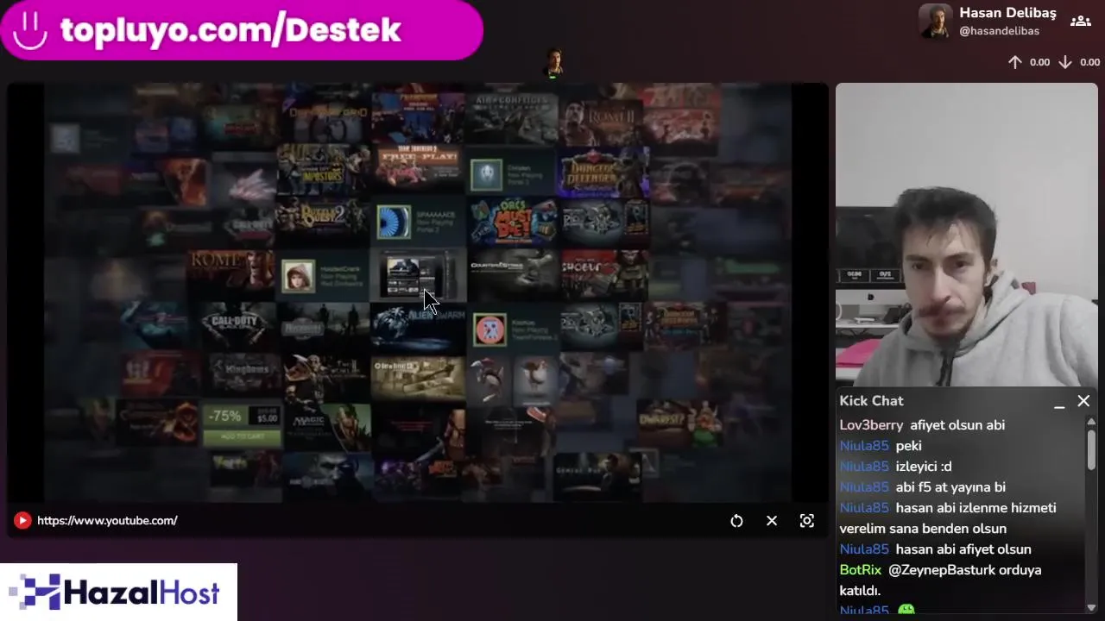Click the Orcs Must Die game tile
This screenshot has height=621, width=1105.
coord(513,223)
